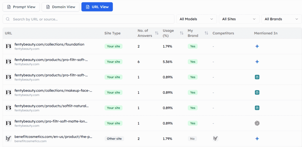Click Fenty logo in pro-filtr-soft-matte-lon row
The height and width of the screenshot is (147, 302).
(x=9, y=123)
